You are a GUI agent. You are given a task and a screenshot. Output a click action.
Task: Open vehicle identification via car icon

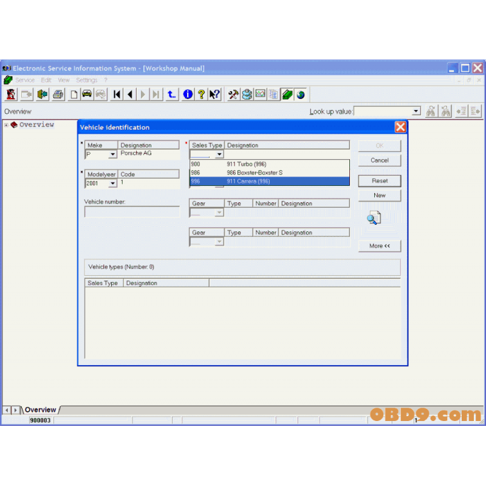tap(87, 94)
